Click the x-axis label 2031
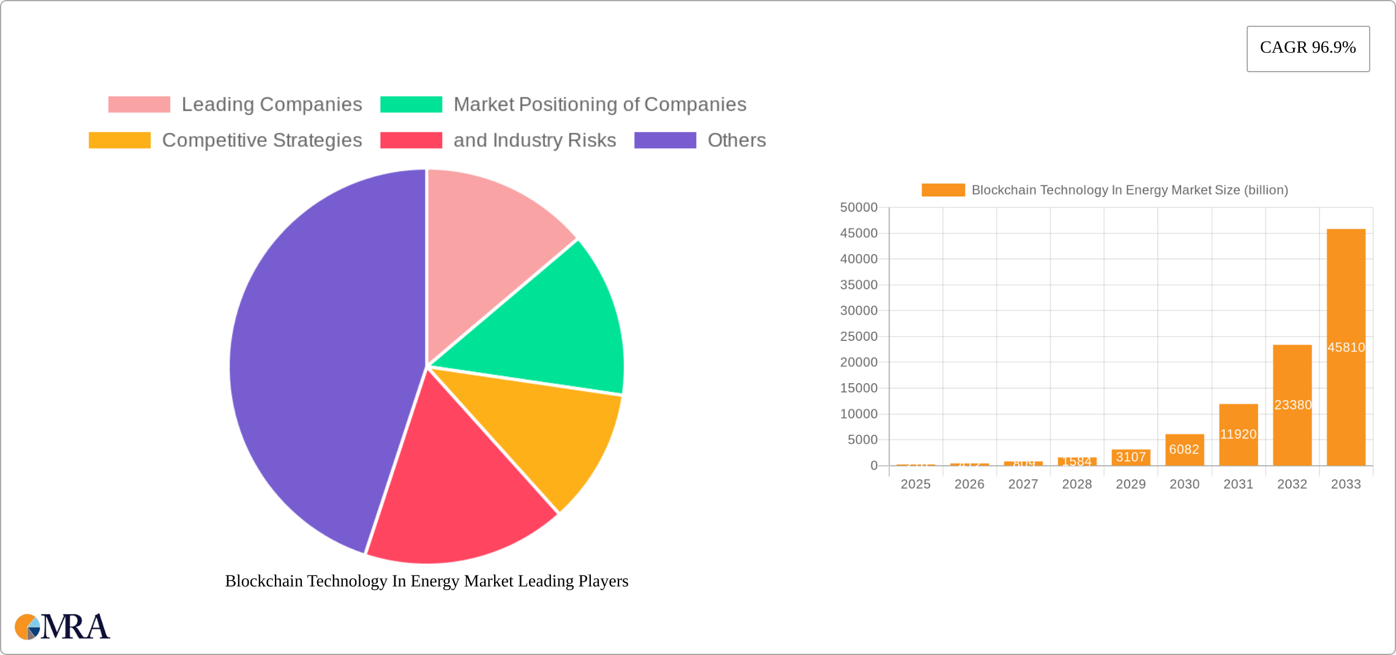This screenshot has width=1396, height=655. [1238, 484]
